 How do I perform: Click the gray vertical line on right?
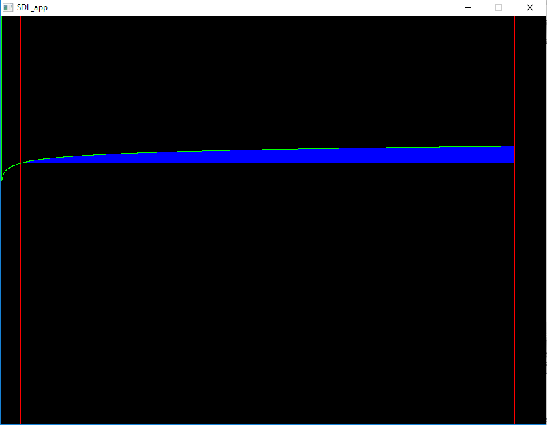[514, 286]
